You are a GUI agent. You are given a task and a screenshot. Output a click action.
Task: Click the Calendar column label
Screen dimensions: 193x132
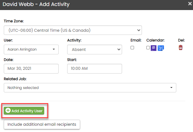click(x=155, y=40)
